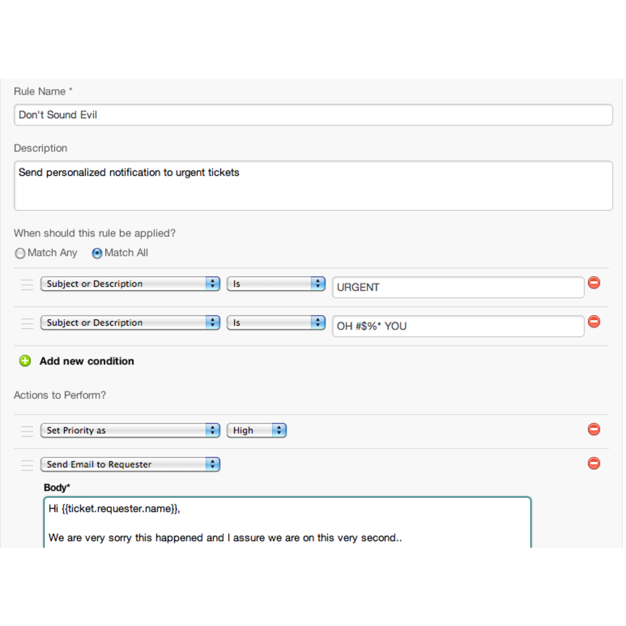The width and height of the screenshot is (626, 626).
Task: Open the Set Priority as dropdown
Action: [130, 430]
